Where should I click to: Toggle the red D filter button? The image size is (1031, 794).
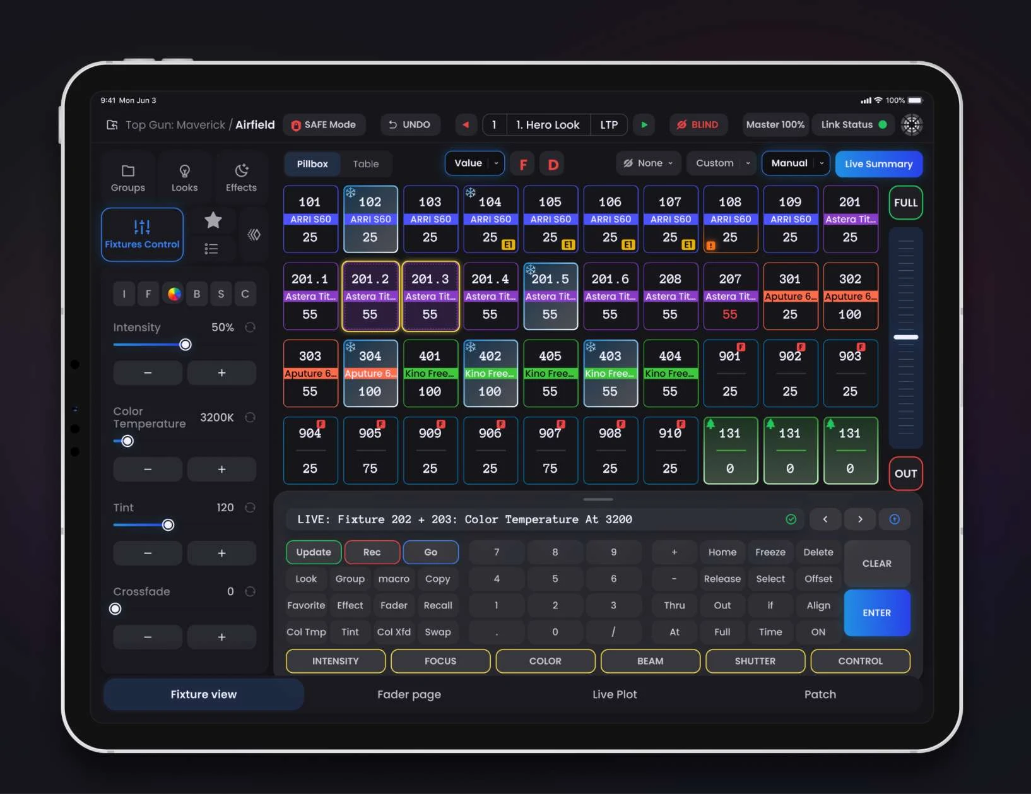point(553,165)
